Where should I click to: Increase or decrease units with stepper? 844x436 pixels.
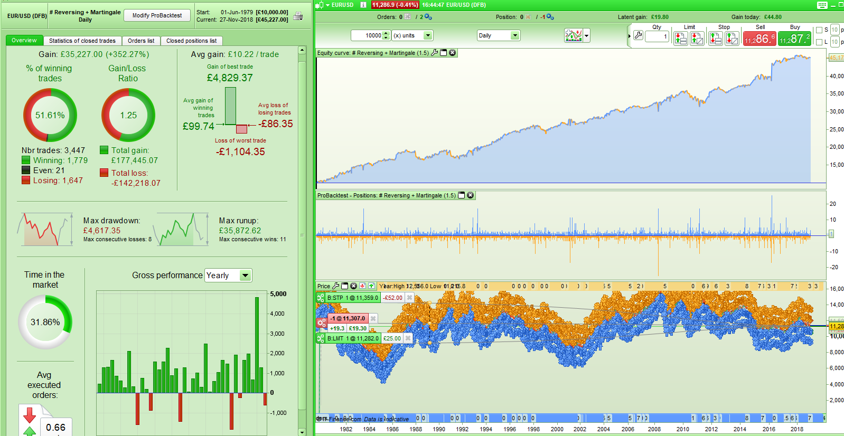pos(386,35)
